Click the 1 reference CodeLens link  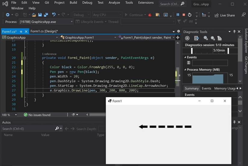49,54
